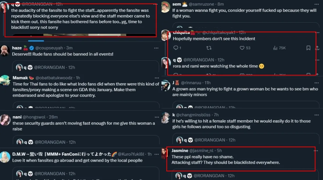This screenshot has width=323, height=180.
Task: Retweet chiquita's post about the incident
Action: pos(209,48)
